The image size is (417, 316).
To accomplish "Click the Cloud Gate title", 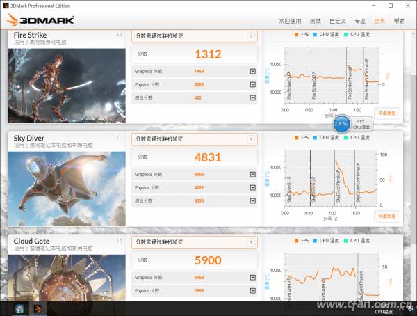I will (x=31, y=242).
